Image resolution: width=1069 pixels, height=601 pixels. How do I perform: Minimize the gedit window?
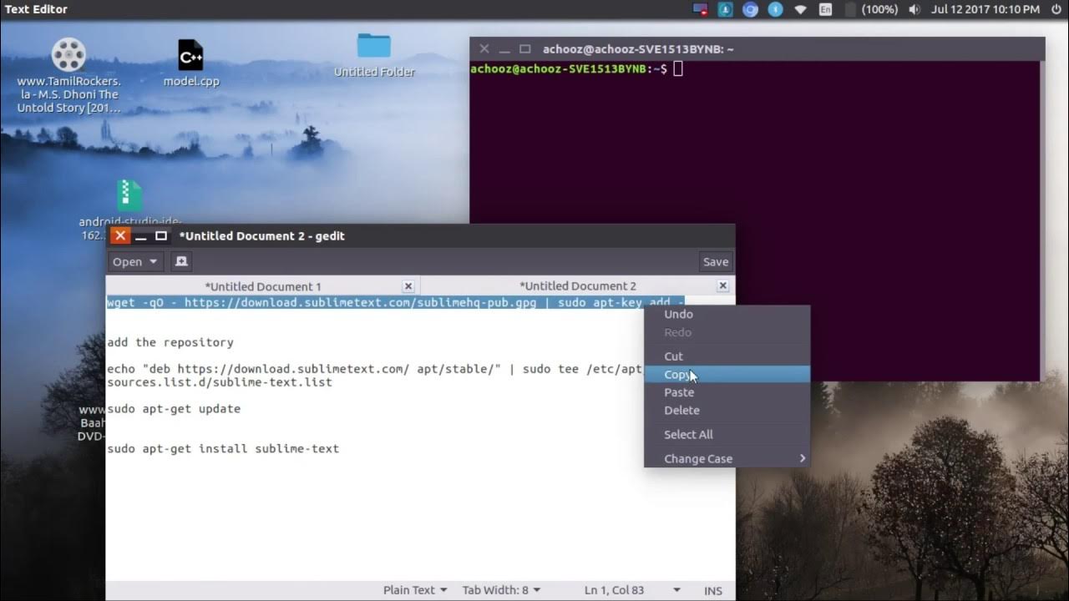141,236
